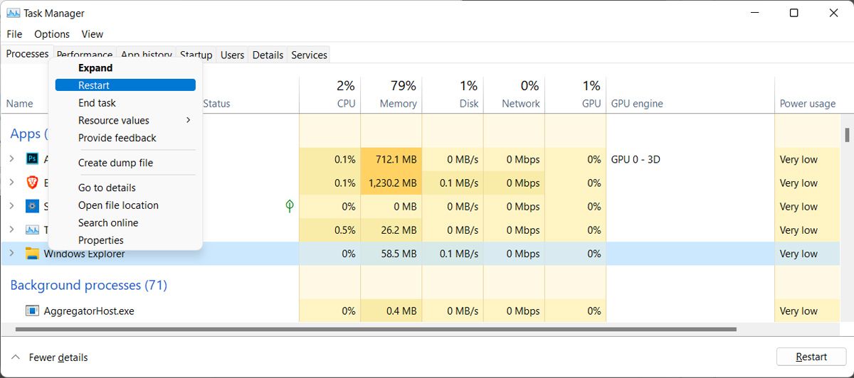
Task: Open the View menu
Action: point(92,34)
